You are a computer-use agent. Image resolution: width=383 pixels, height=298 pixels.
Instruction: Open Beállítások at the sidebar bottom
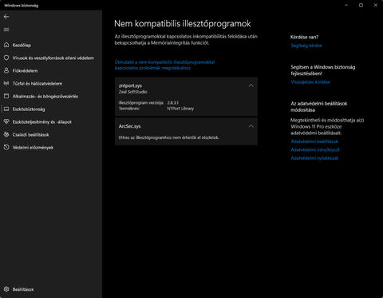click(51, 289)
